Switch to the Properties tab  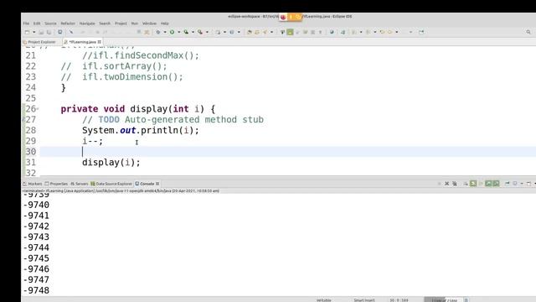pos(56,184)
